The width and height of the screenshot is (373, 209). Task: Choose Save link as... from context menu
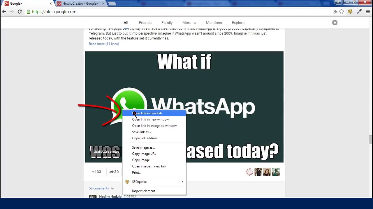pos(154,132)
